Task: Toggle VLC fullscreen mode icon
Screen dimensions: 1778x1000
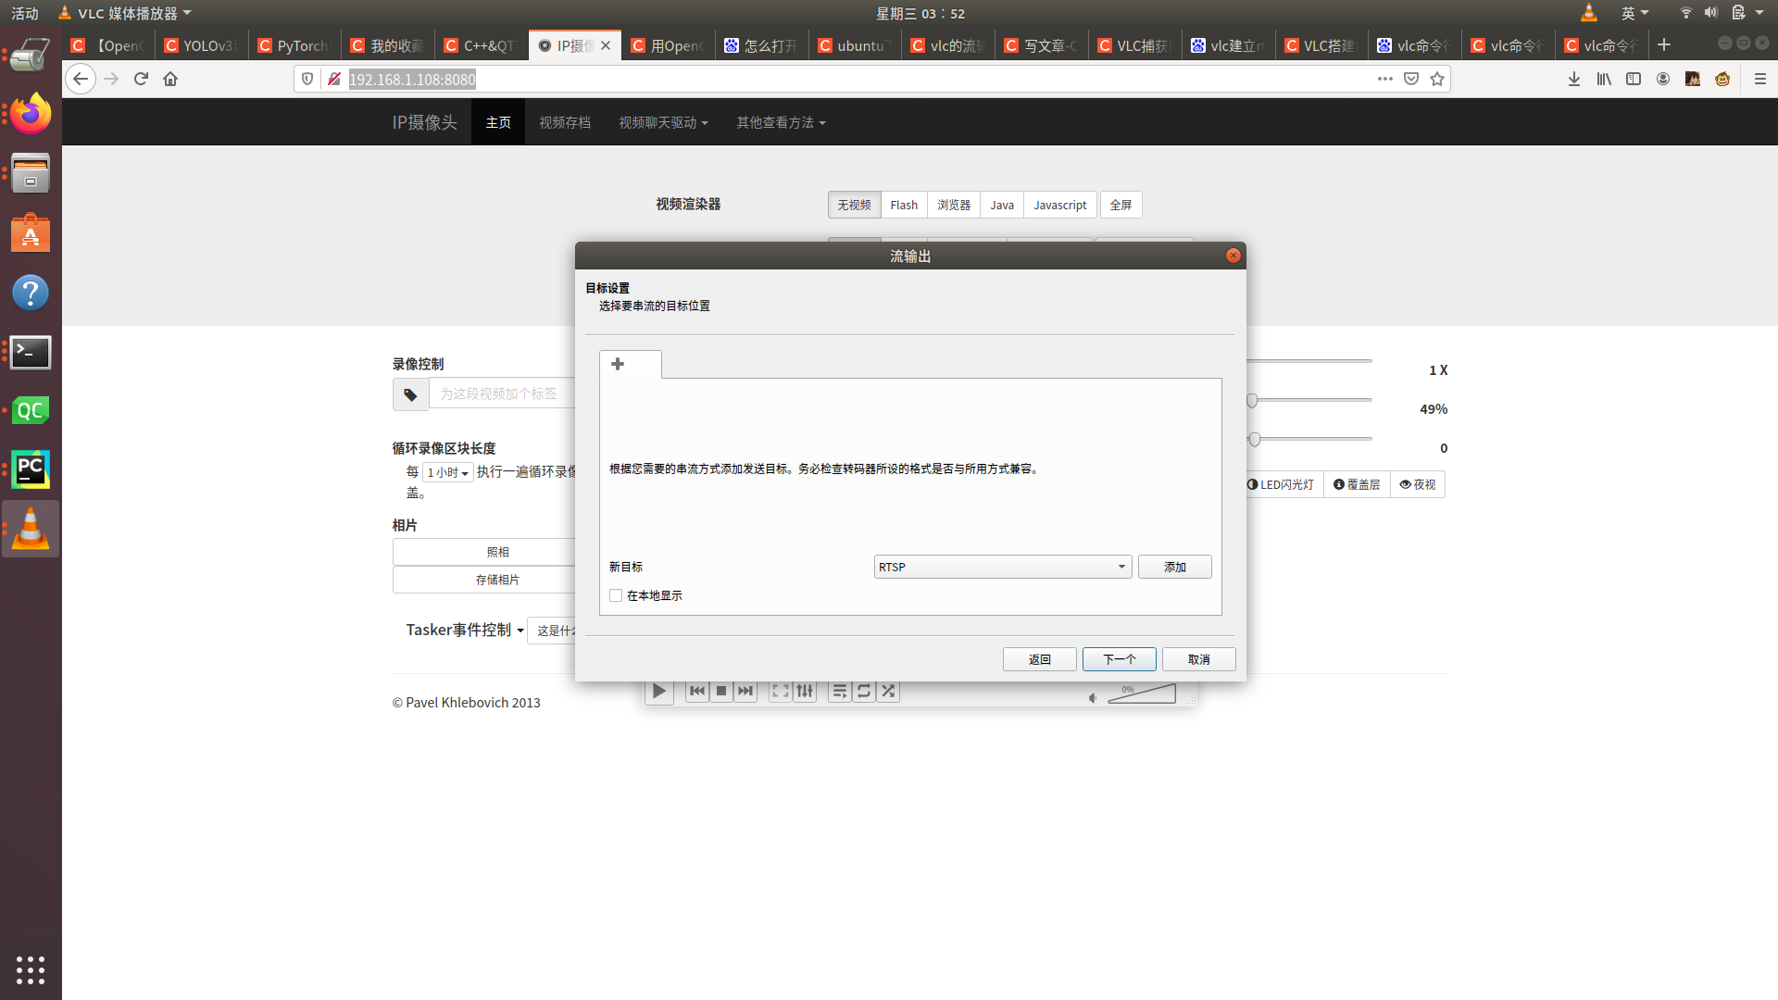Action: click(781, 691)
